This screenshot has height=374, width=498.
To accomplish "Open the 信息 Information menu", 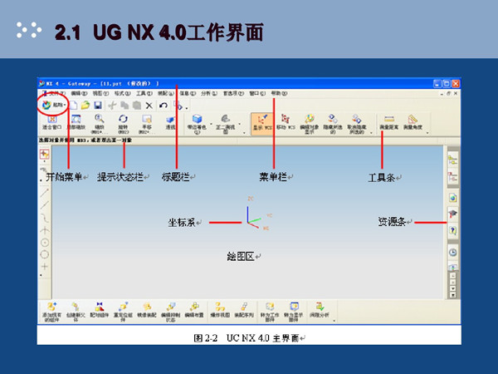I will tap(188, 93).
